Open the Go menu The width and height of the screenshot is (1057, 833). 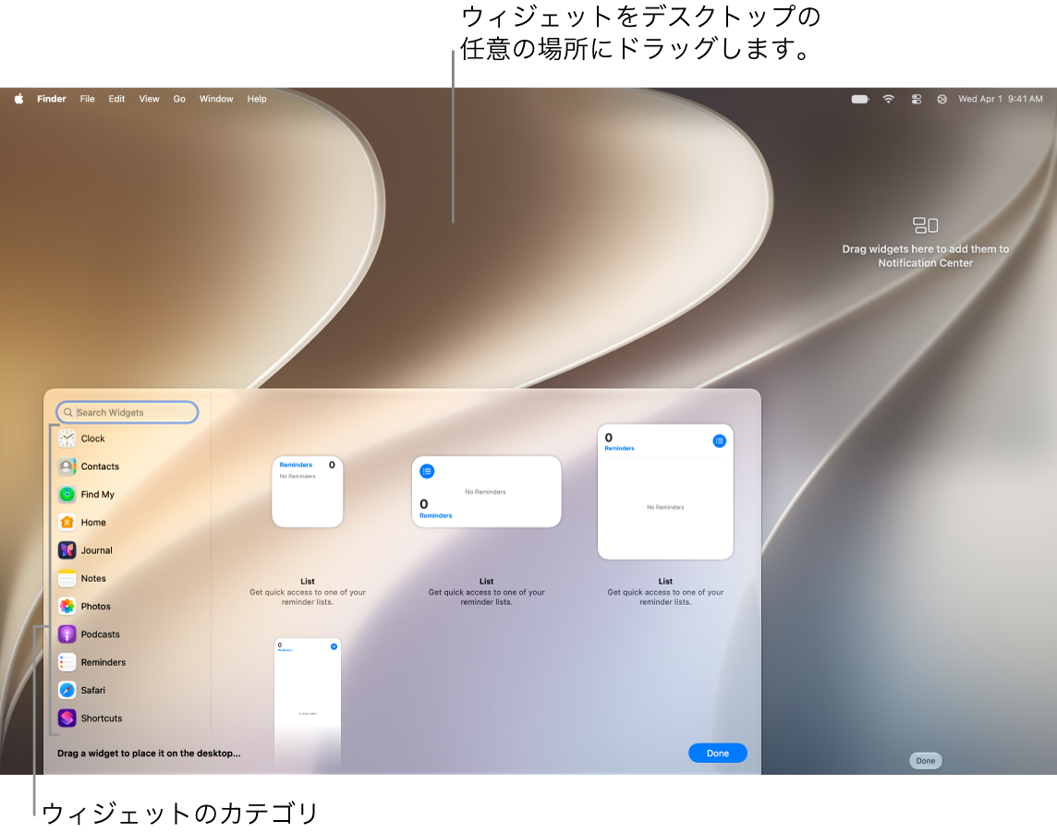click(179, 99)
